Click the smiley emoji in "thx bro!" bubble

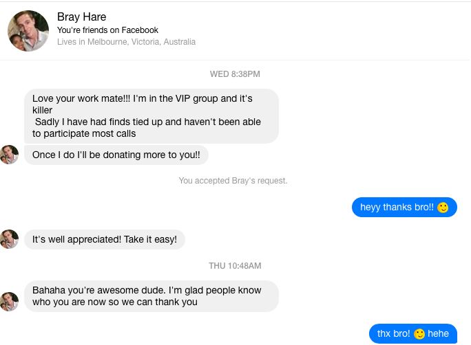(x=419, y=335)
